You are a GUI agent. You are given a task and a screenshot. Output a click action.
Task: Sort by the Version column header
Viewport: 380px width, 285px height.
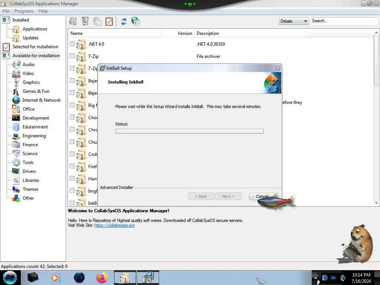(x=178, y=33)
